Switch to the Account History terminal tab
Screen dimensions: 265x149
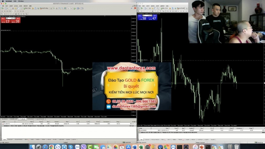(19, 139)
